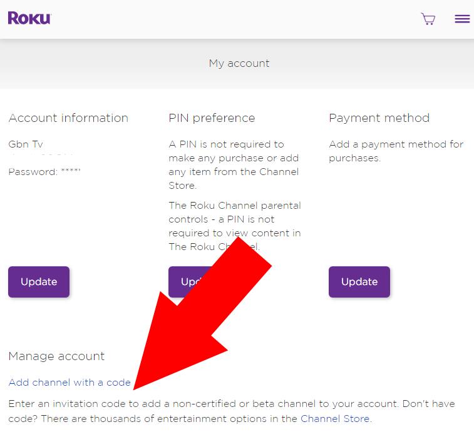Open the shopping cart icon
Viewport: 474px width, 442px height.
pyautogui.click(x=428, y=19)
